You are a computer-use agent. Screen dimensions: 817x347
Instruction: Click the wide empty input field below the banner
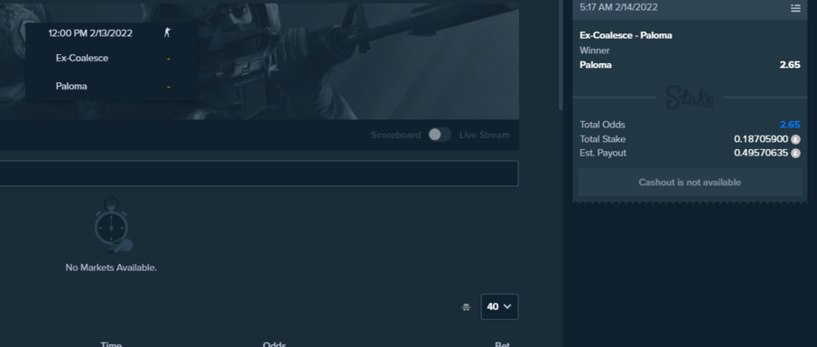click(259, 173)
